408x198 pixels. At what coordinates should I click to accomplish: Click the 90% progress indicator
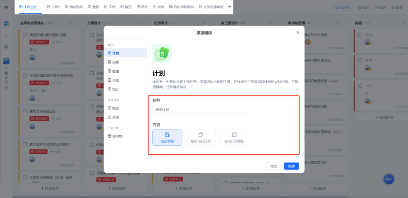coord(57,42)
